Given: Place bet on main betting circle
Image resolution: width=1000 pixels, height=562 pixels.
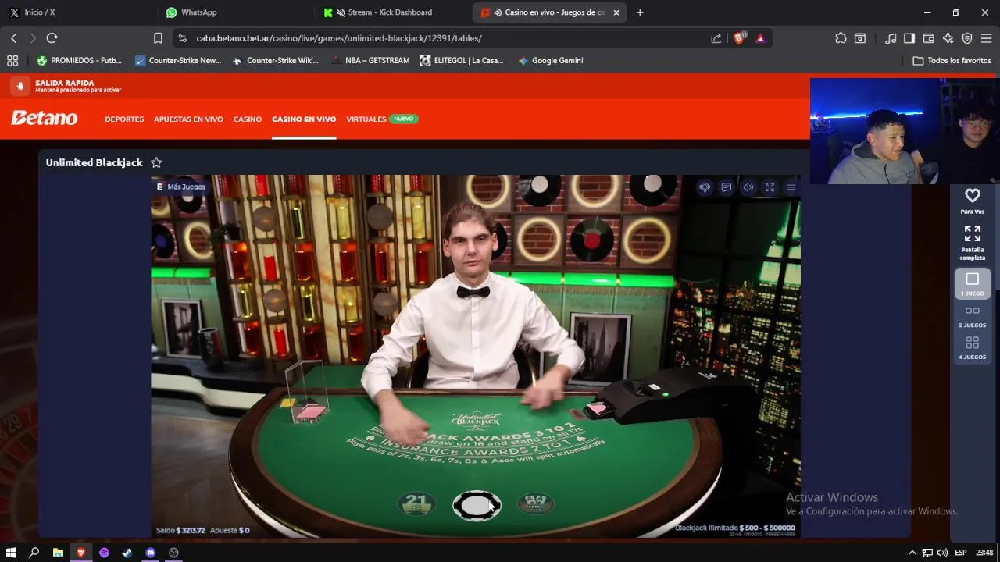Looking at the screenshot, I should [x=477, y=506].
